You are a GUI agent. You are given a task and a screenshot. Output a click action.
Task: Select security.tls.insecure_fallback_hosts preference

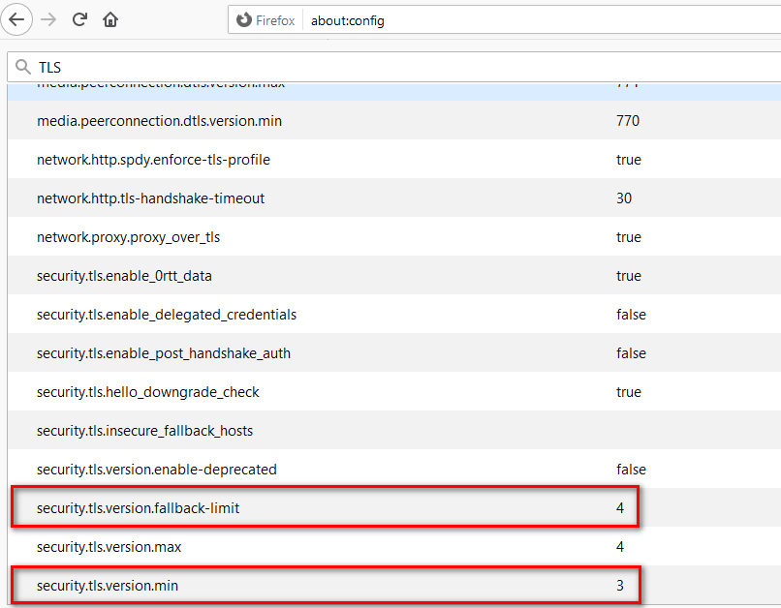(144, 431)
